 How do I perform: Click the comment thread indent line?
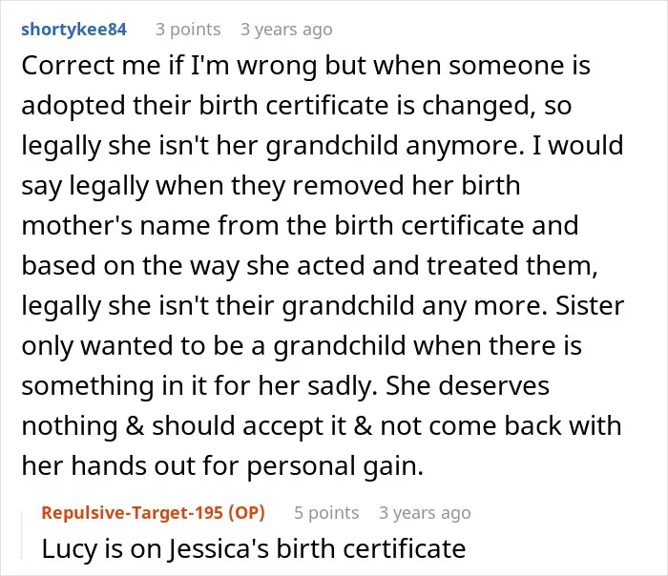pos(22,535)
